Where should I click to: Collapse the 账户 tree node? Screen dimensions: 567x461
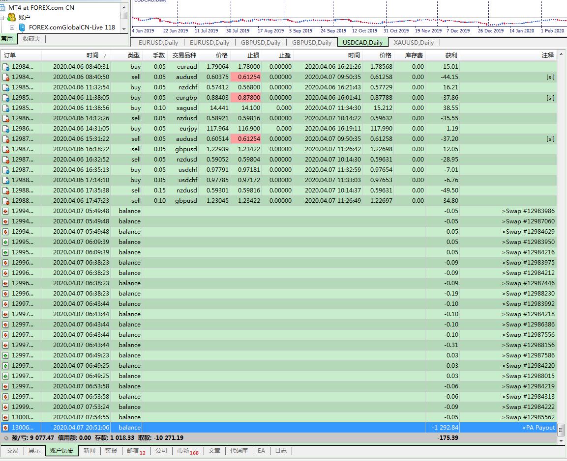[x=2, y=17]
